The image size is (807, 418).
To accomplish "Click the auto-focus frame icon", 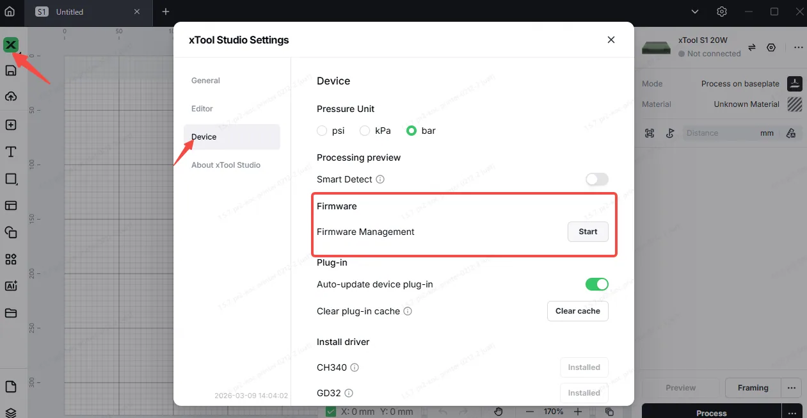I will 650,133.
